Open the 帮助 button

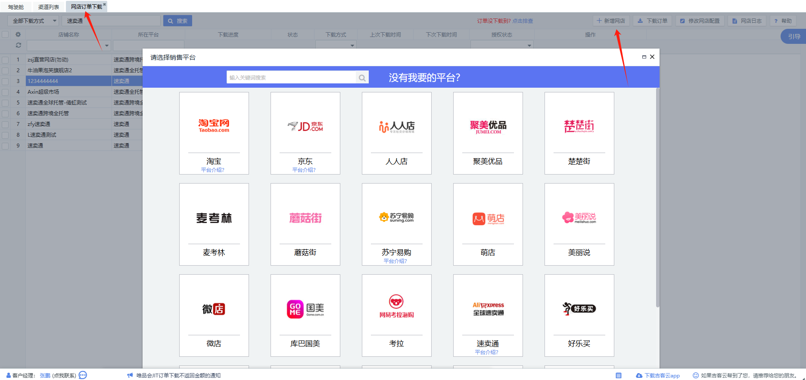coord(783,21)
